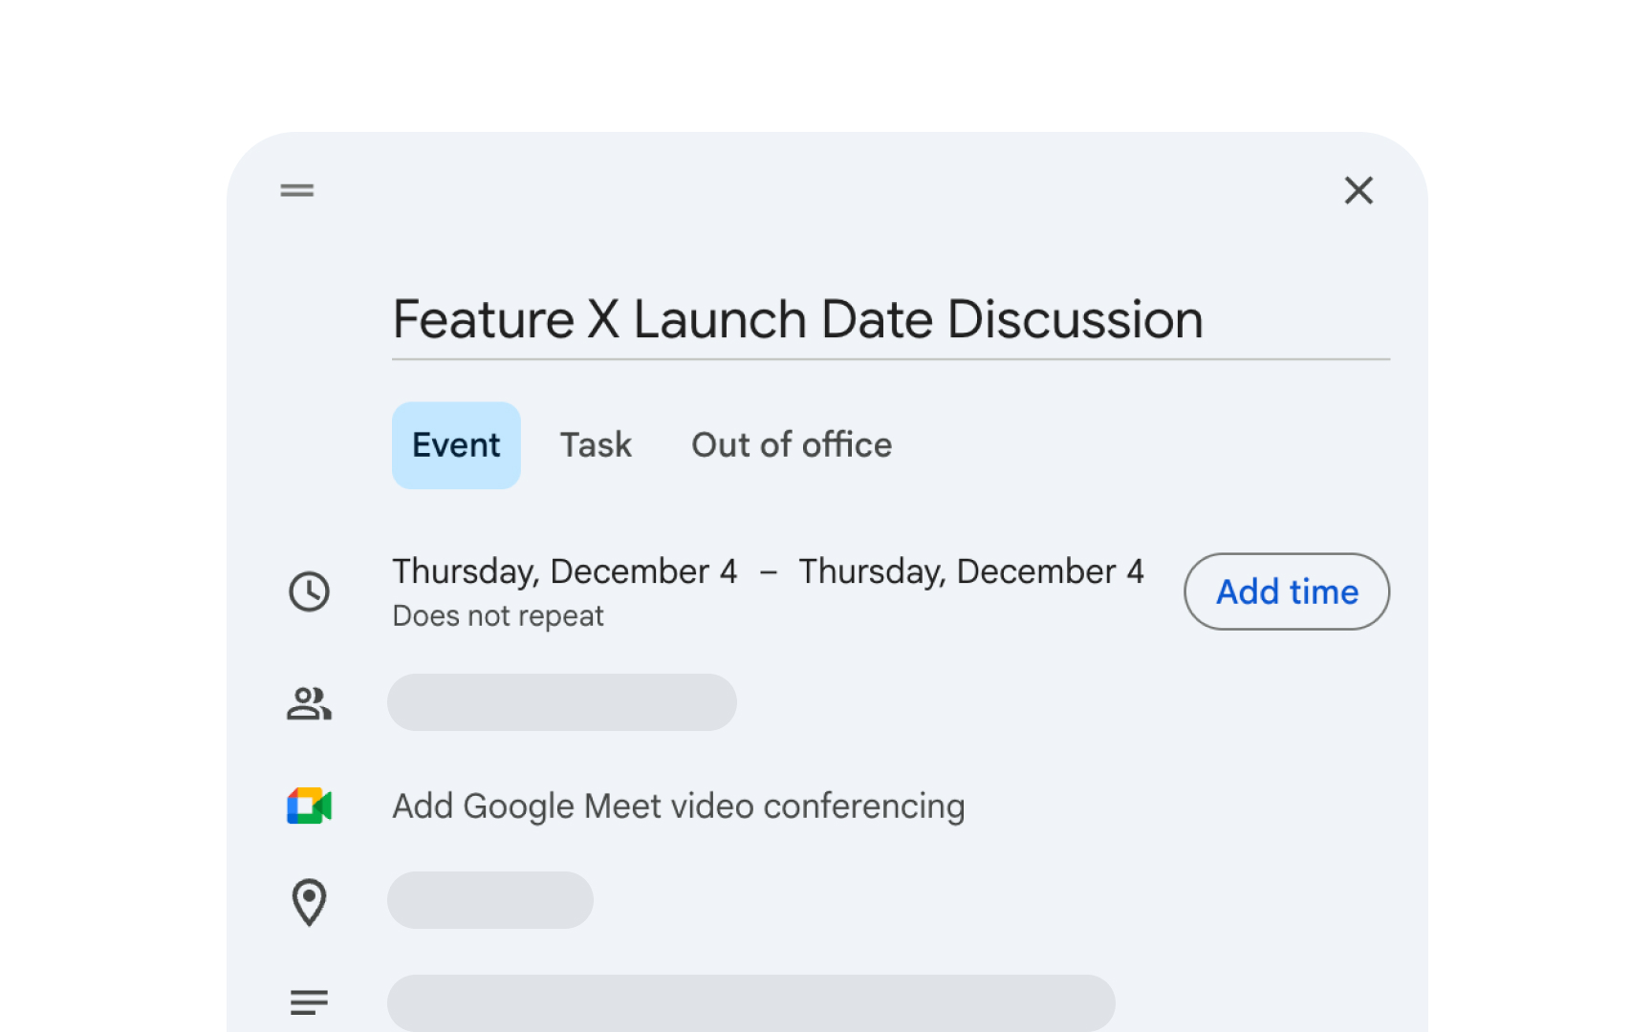Open the end date picker for December 4

click(x=971, y=570)
